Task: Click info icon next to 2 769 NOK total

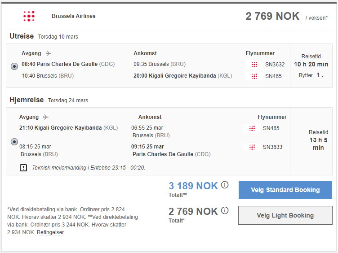Action: click(225, 210)
